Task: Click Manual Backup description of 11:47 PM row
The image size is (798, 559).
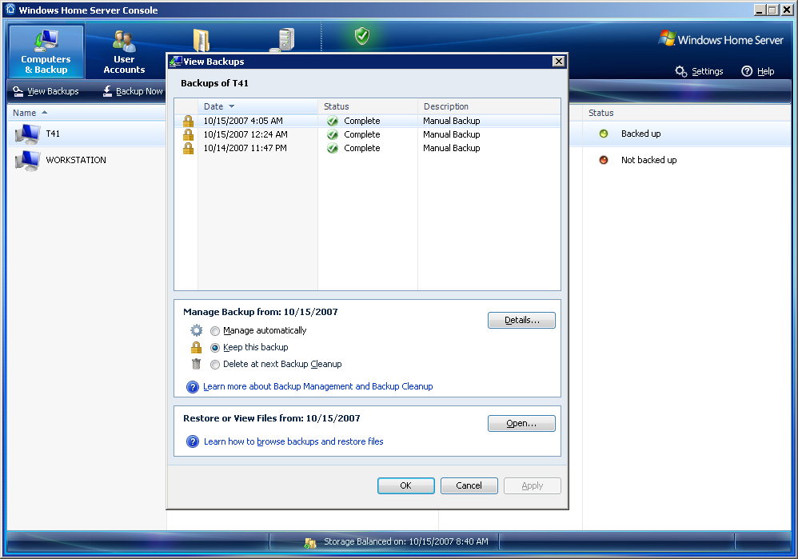Action: [452, 148]
